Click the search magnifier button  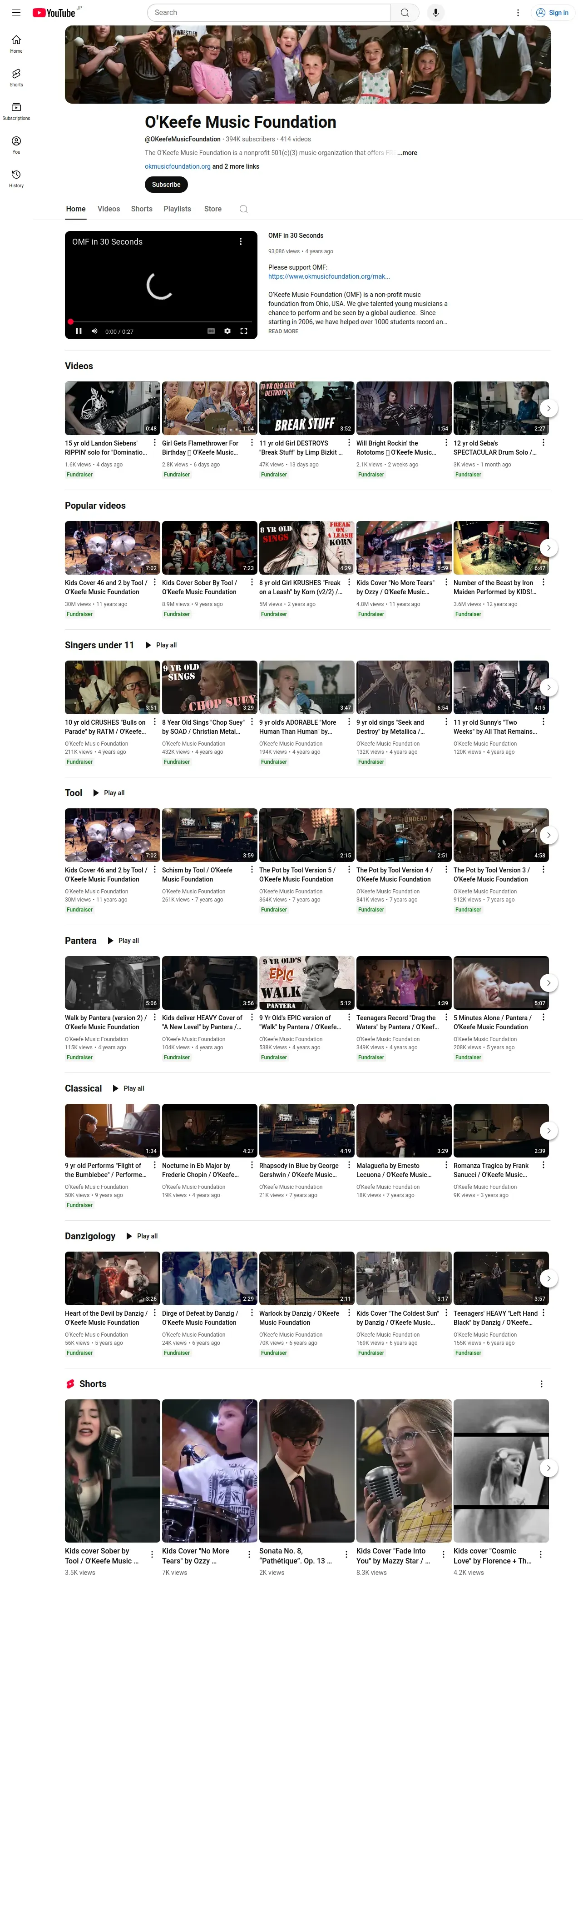(405, 13)
